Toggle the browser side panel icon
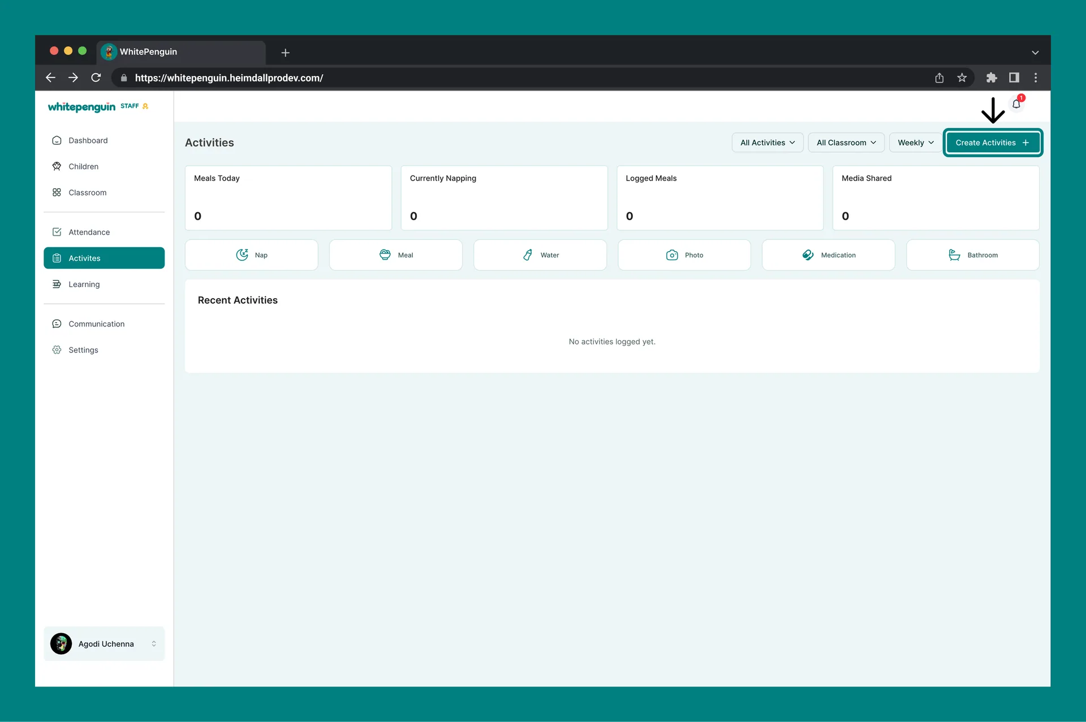Image resolution: width=1086 pixels, height=722 pixels. [x=1014, y=78]
